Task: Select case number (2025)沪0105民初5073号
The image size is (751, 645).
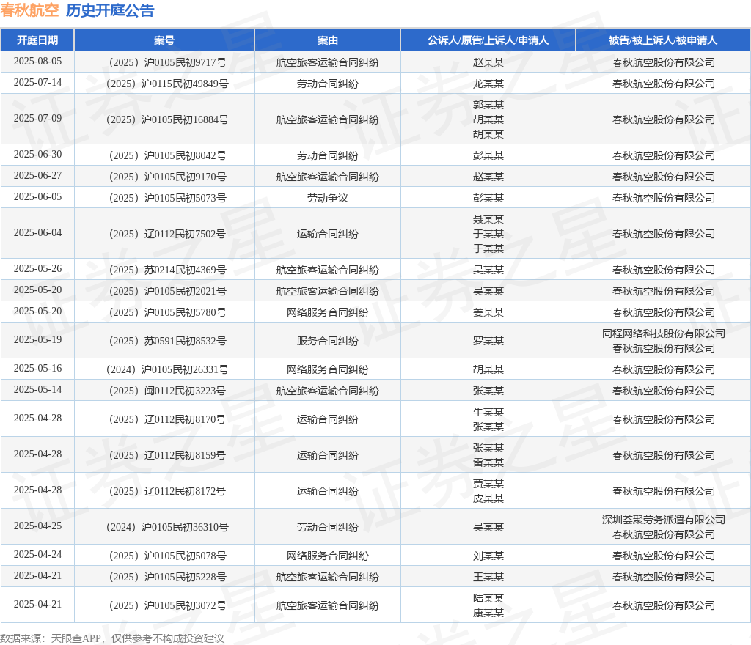Action: pyautogui.click(x=168, y=198)
